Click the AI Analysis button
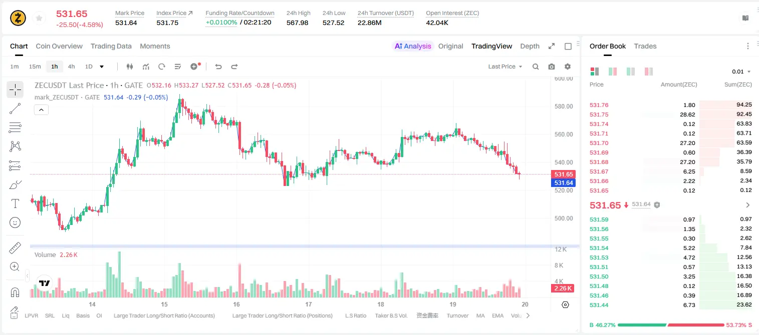 tap(413, 46)
